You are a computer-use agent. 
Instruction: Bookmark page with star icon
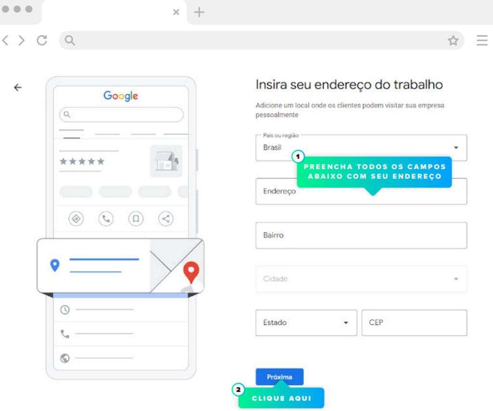pos(453,40)
